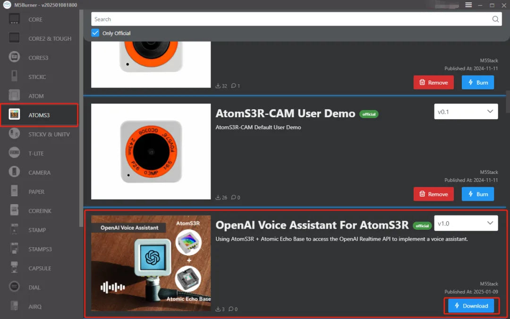Remove the firmware with 32 downloads
This screenshot has width=510, height=319.
tap(433, 82)
